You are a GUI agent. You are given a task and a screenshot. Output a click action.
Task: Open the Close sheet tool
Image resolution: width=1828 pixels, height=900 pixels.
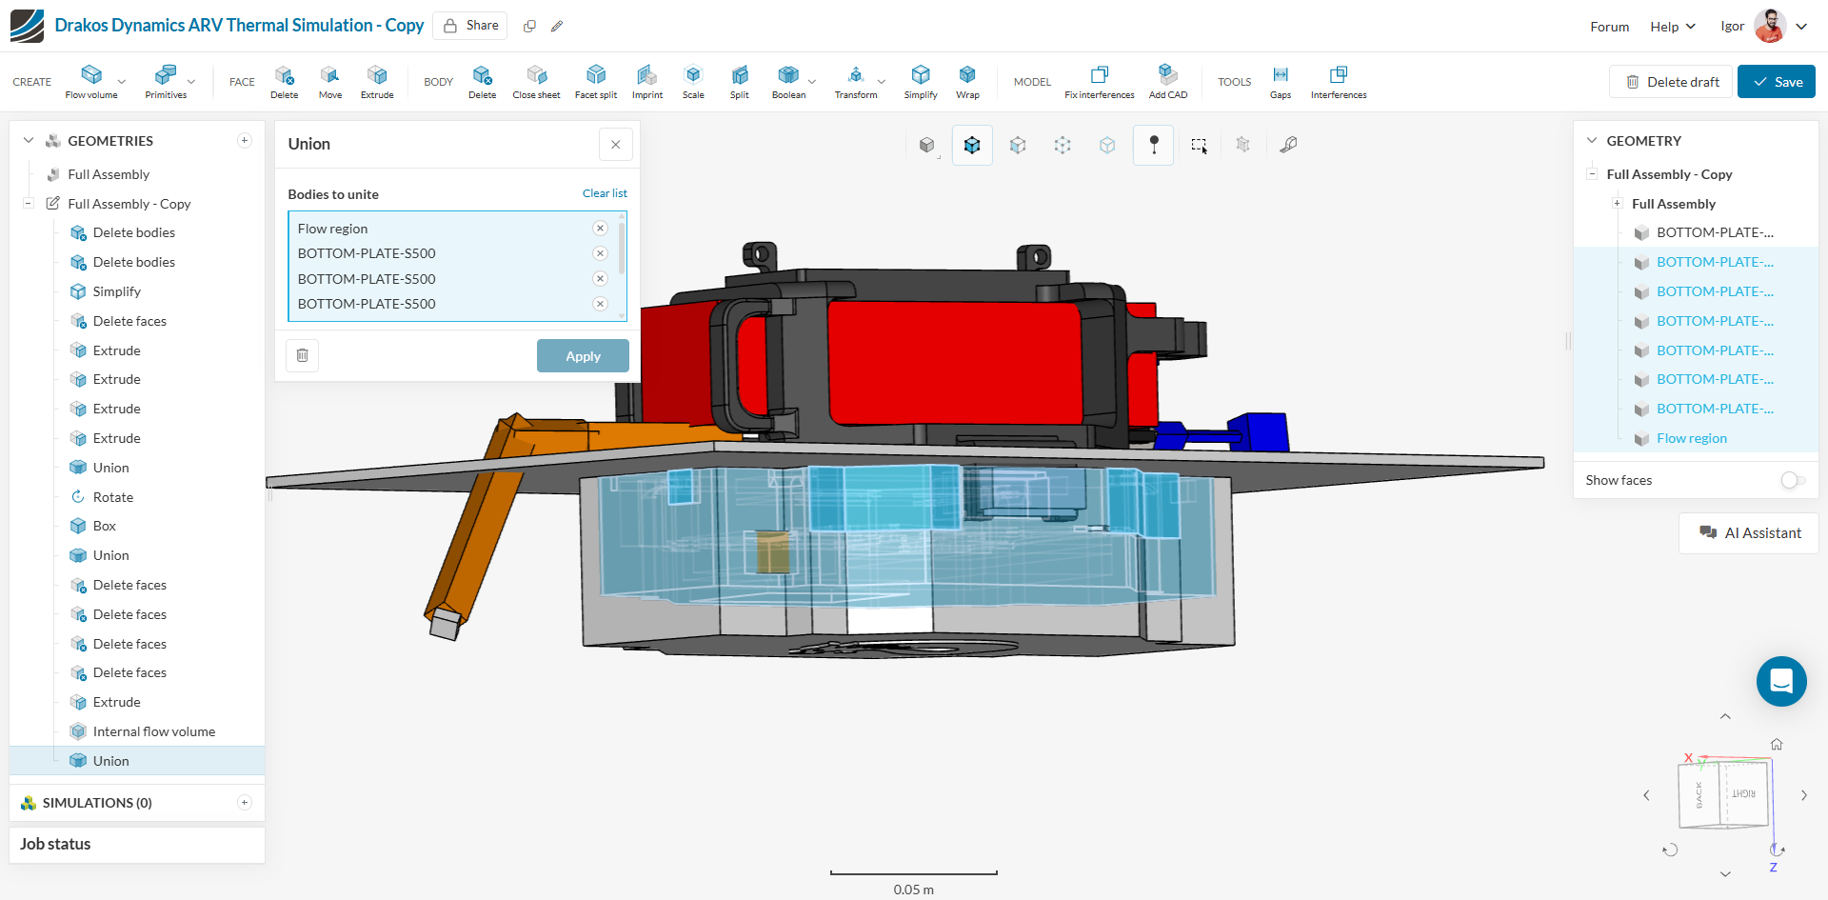536,81
